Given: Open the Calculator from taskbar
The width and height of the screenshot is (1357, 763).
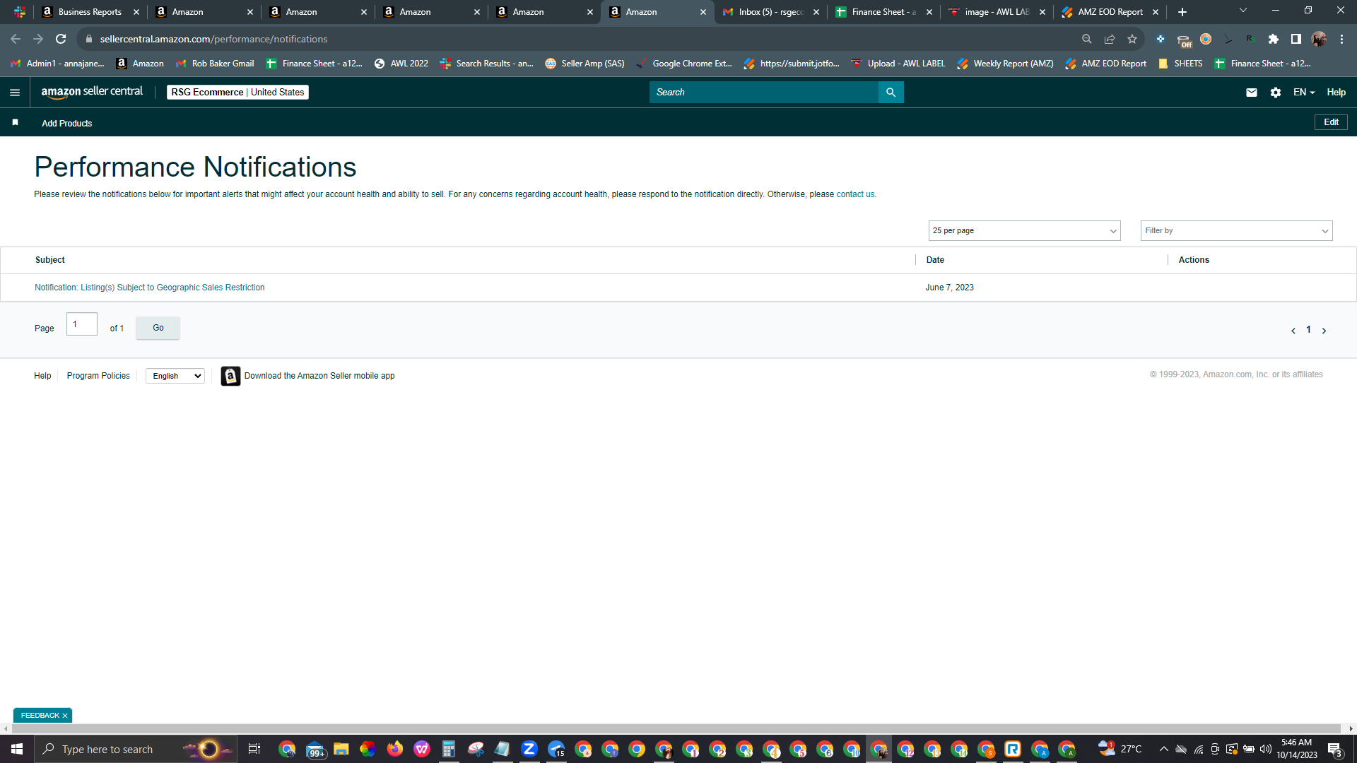Looking at the screenshot, I should pyautogui.click(x=449, y=749).
